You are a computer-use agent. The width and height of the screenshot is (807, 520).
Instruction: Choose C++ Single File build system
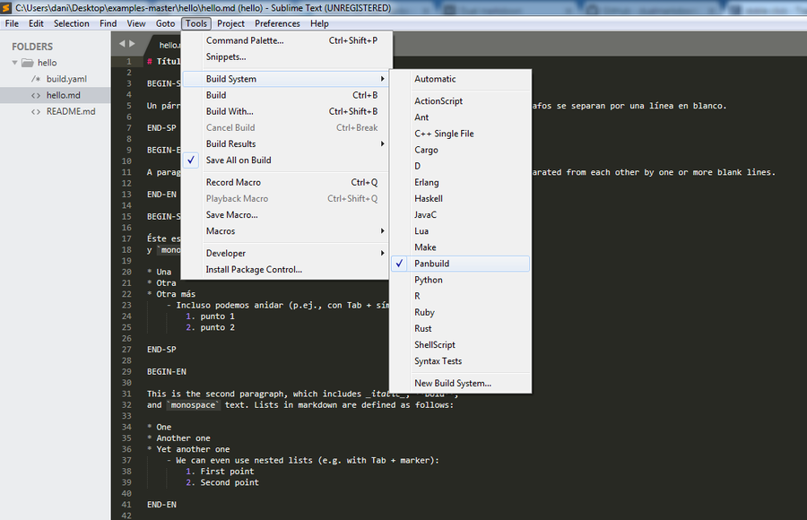[x=460, y=134]
